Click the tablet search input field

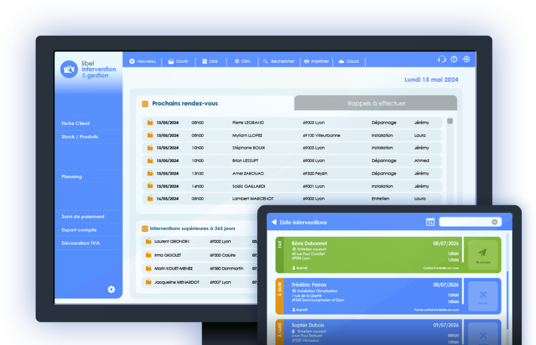[x=471, y=222]
